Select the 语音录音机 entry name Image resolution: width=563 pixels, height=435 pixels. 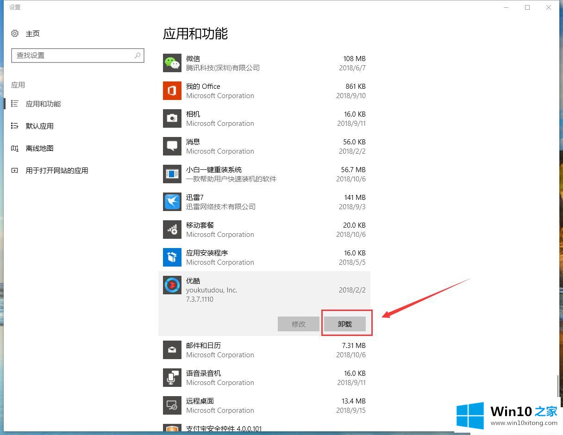(203, 373)
